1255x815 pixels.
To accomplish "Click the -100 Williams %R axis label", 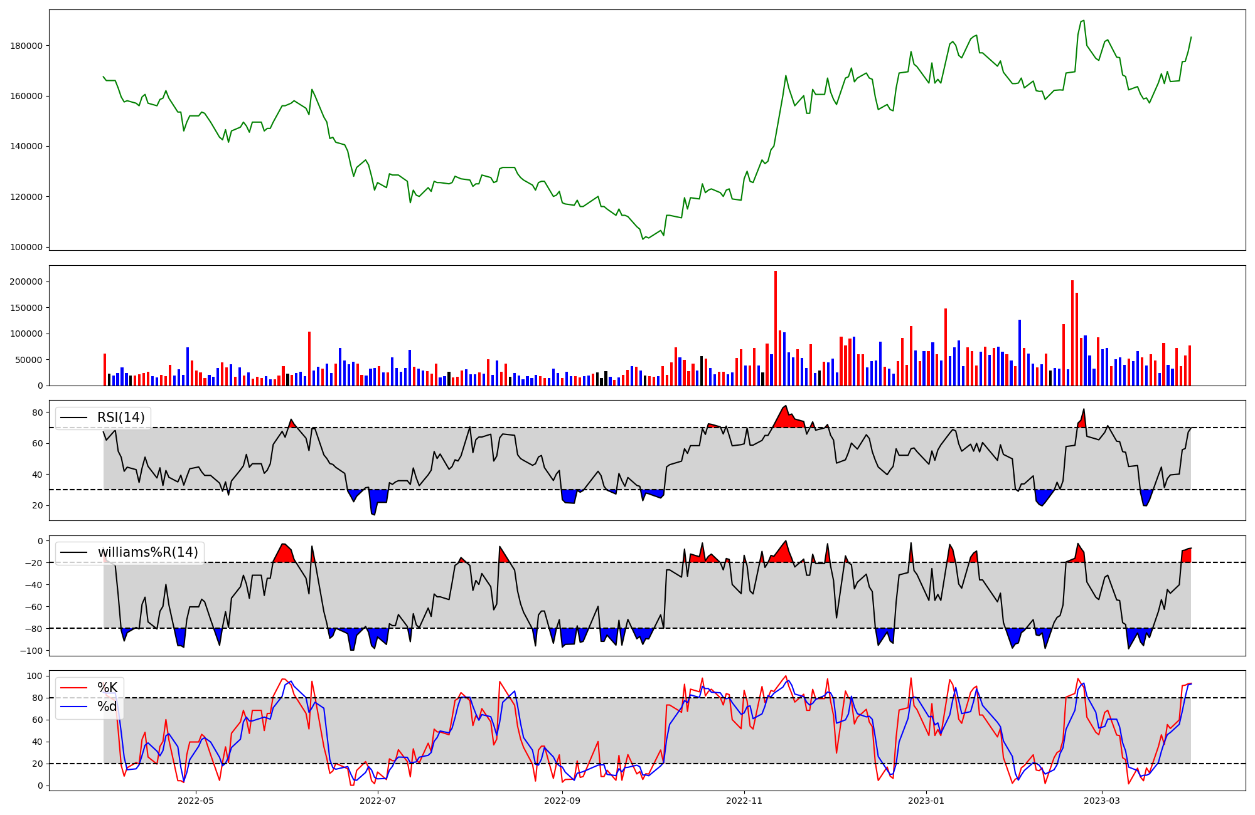I will pyautogui.click(x=31, y=651).
